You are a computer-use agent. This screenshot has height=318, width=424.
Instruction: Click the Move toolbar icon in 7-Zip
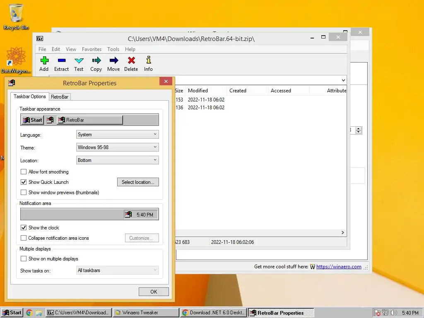[113, 60]
